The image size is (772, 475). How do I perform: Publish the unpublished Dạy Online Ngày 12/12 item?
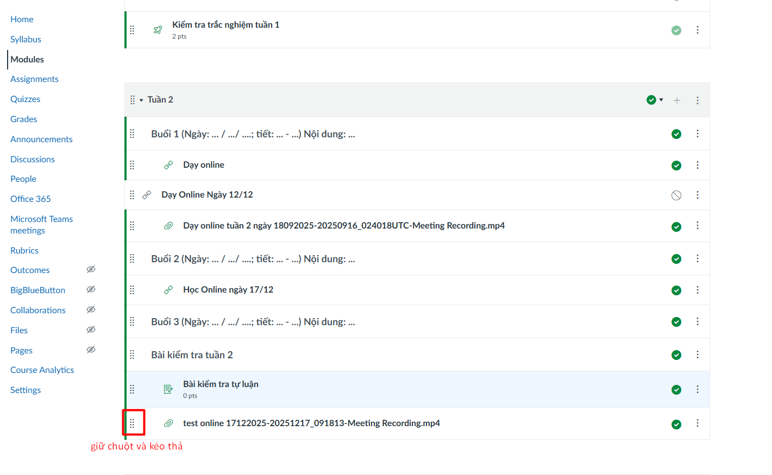click(676, 195)
